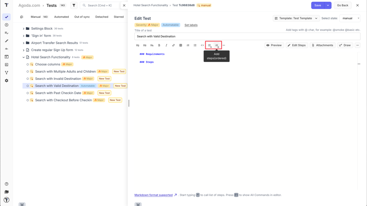Insert a table into the test description

(x=180, y=45)
